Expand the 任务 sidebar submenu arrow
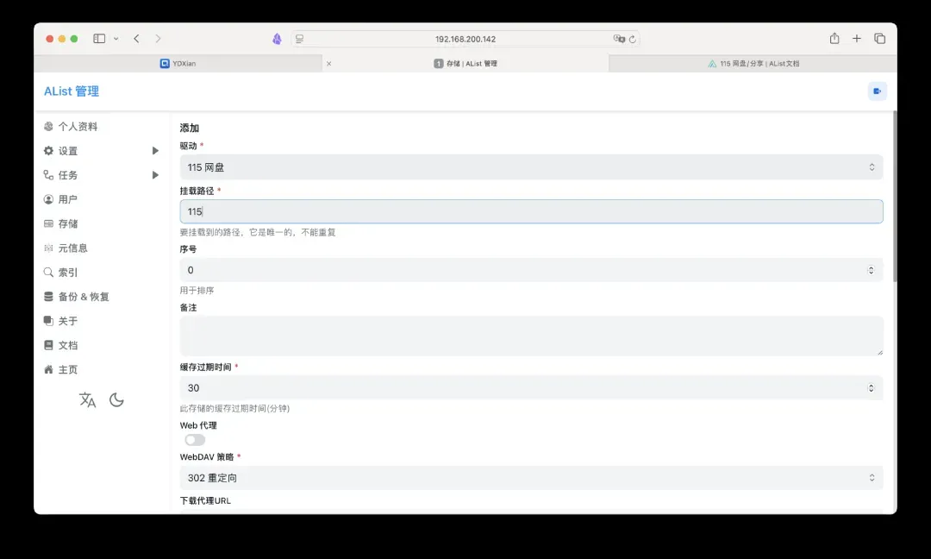931x559 pixels. tap(155, 175)
